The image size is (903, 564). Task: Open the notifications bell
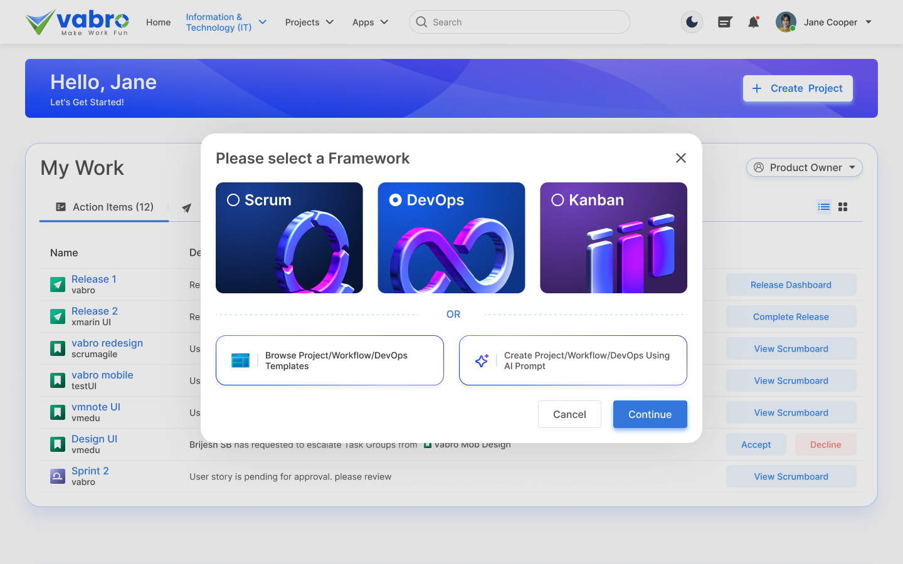point(754,22)
